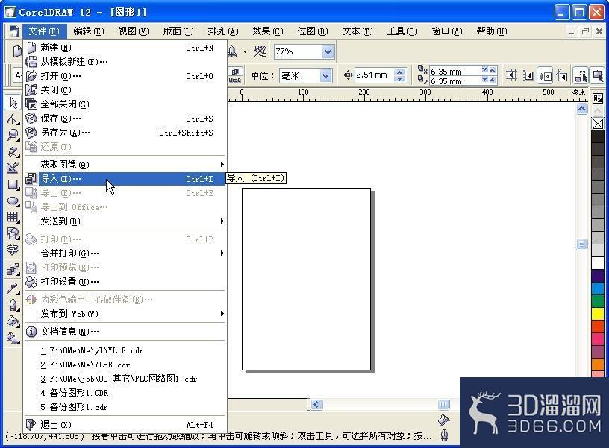This screenshot has height=448, width=609.
Task: Click outline pen icon in status bar
Action: coord(444,435)
